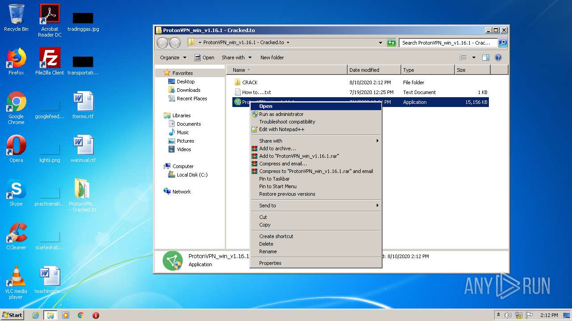Expand the Send to context submenu
Screen dimensions: 572x321
coord(378,206)
